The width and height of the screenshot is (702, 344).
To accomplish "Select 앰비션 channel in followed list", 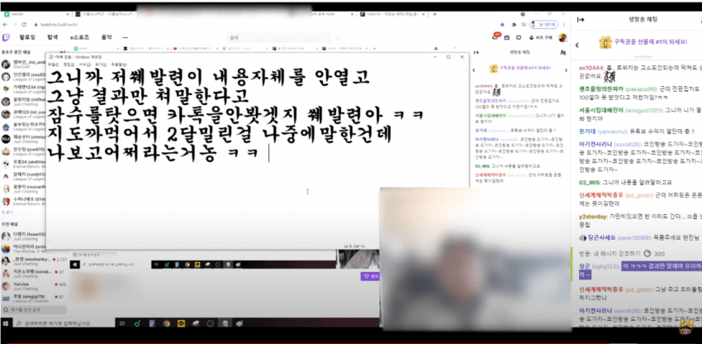I will click(23, 64).
